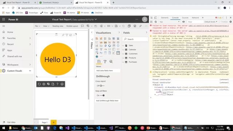This screenshot has width=233, height=131.
Task: Click Mobile Layout button
Action: [72, 26]
